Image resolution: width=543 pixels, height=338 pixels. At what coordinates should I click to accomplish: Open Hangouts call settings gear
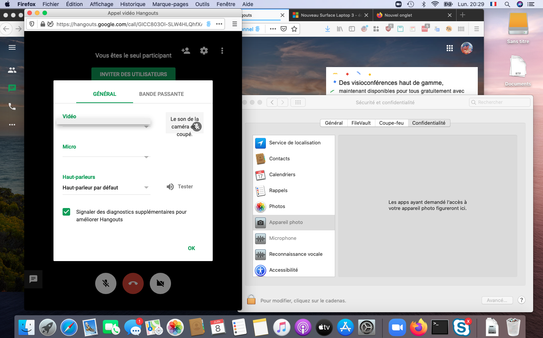click(204, 50)
